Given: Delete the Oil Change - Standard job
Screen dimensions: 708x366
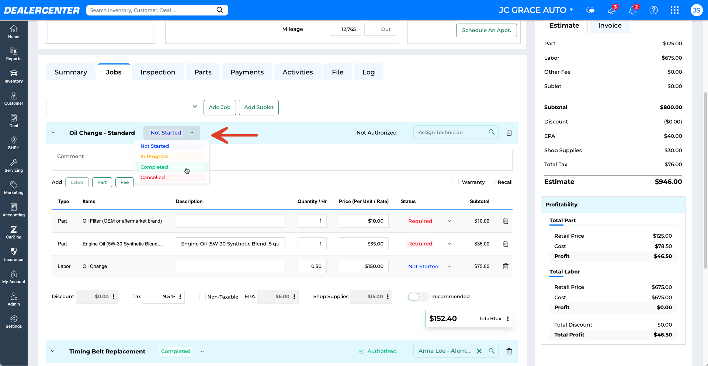Looking at the screenshot, I should (x=509, y=133).
